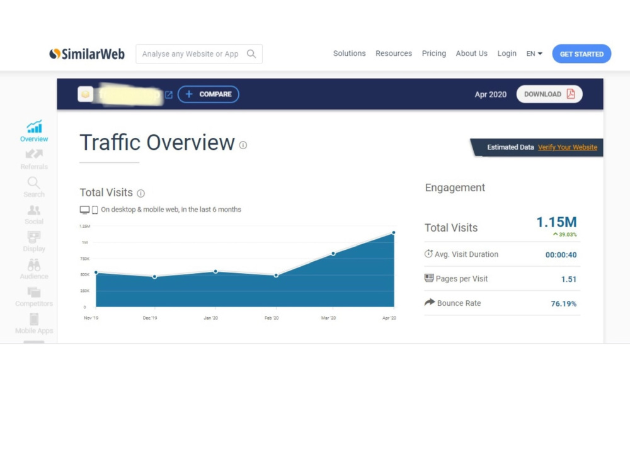Click the site favicon in header bar
The width and height of the screenshot is (630, 472).
click(85, 94)
